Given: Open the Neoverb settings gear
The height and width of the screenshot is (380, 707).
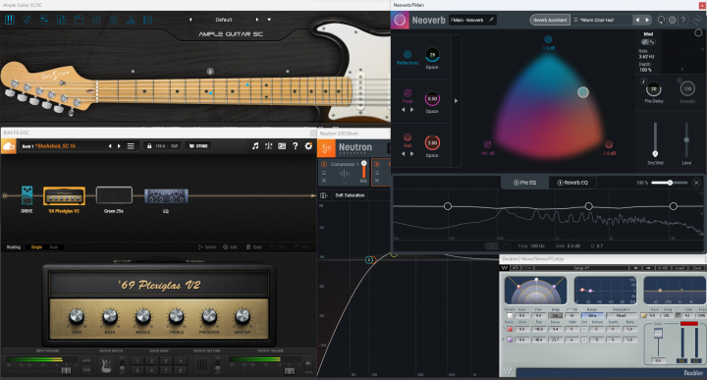Looking at the screenshot, I should pyautogui.click(x=673, y=20).
